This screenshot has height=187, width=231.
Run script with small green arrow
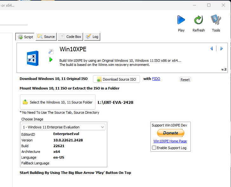51,60
